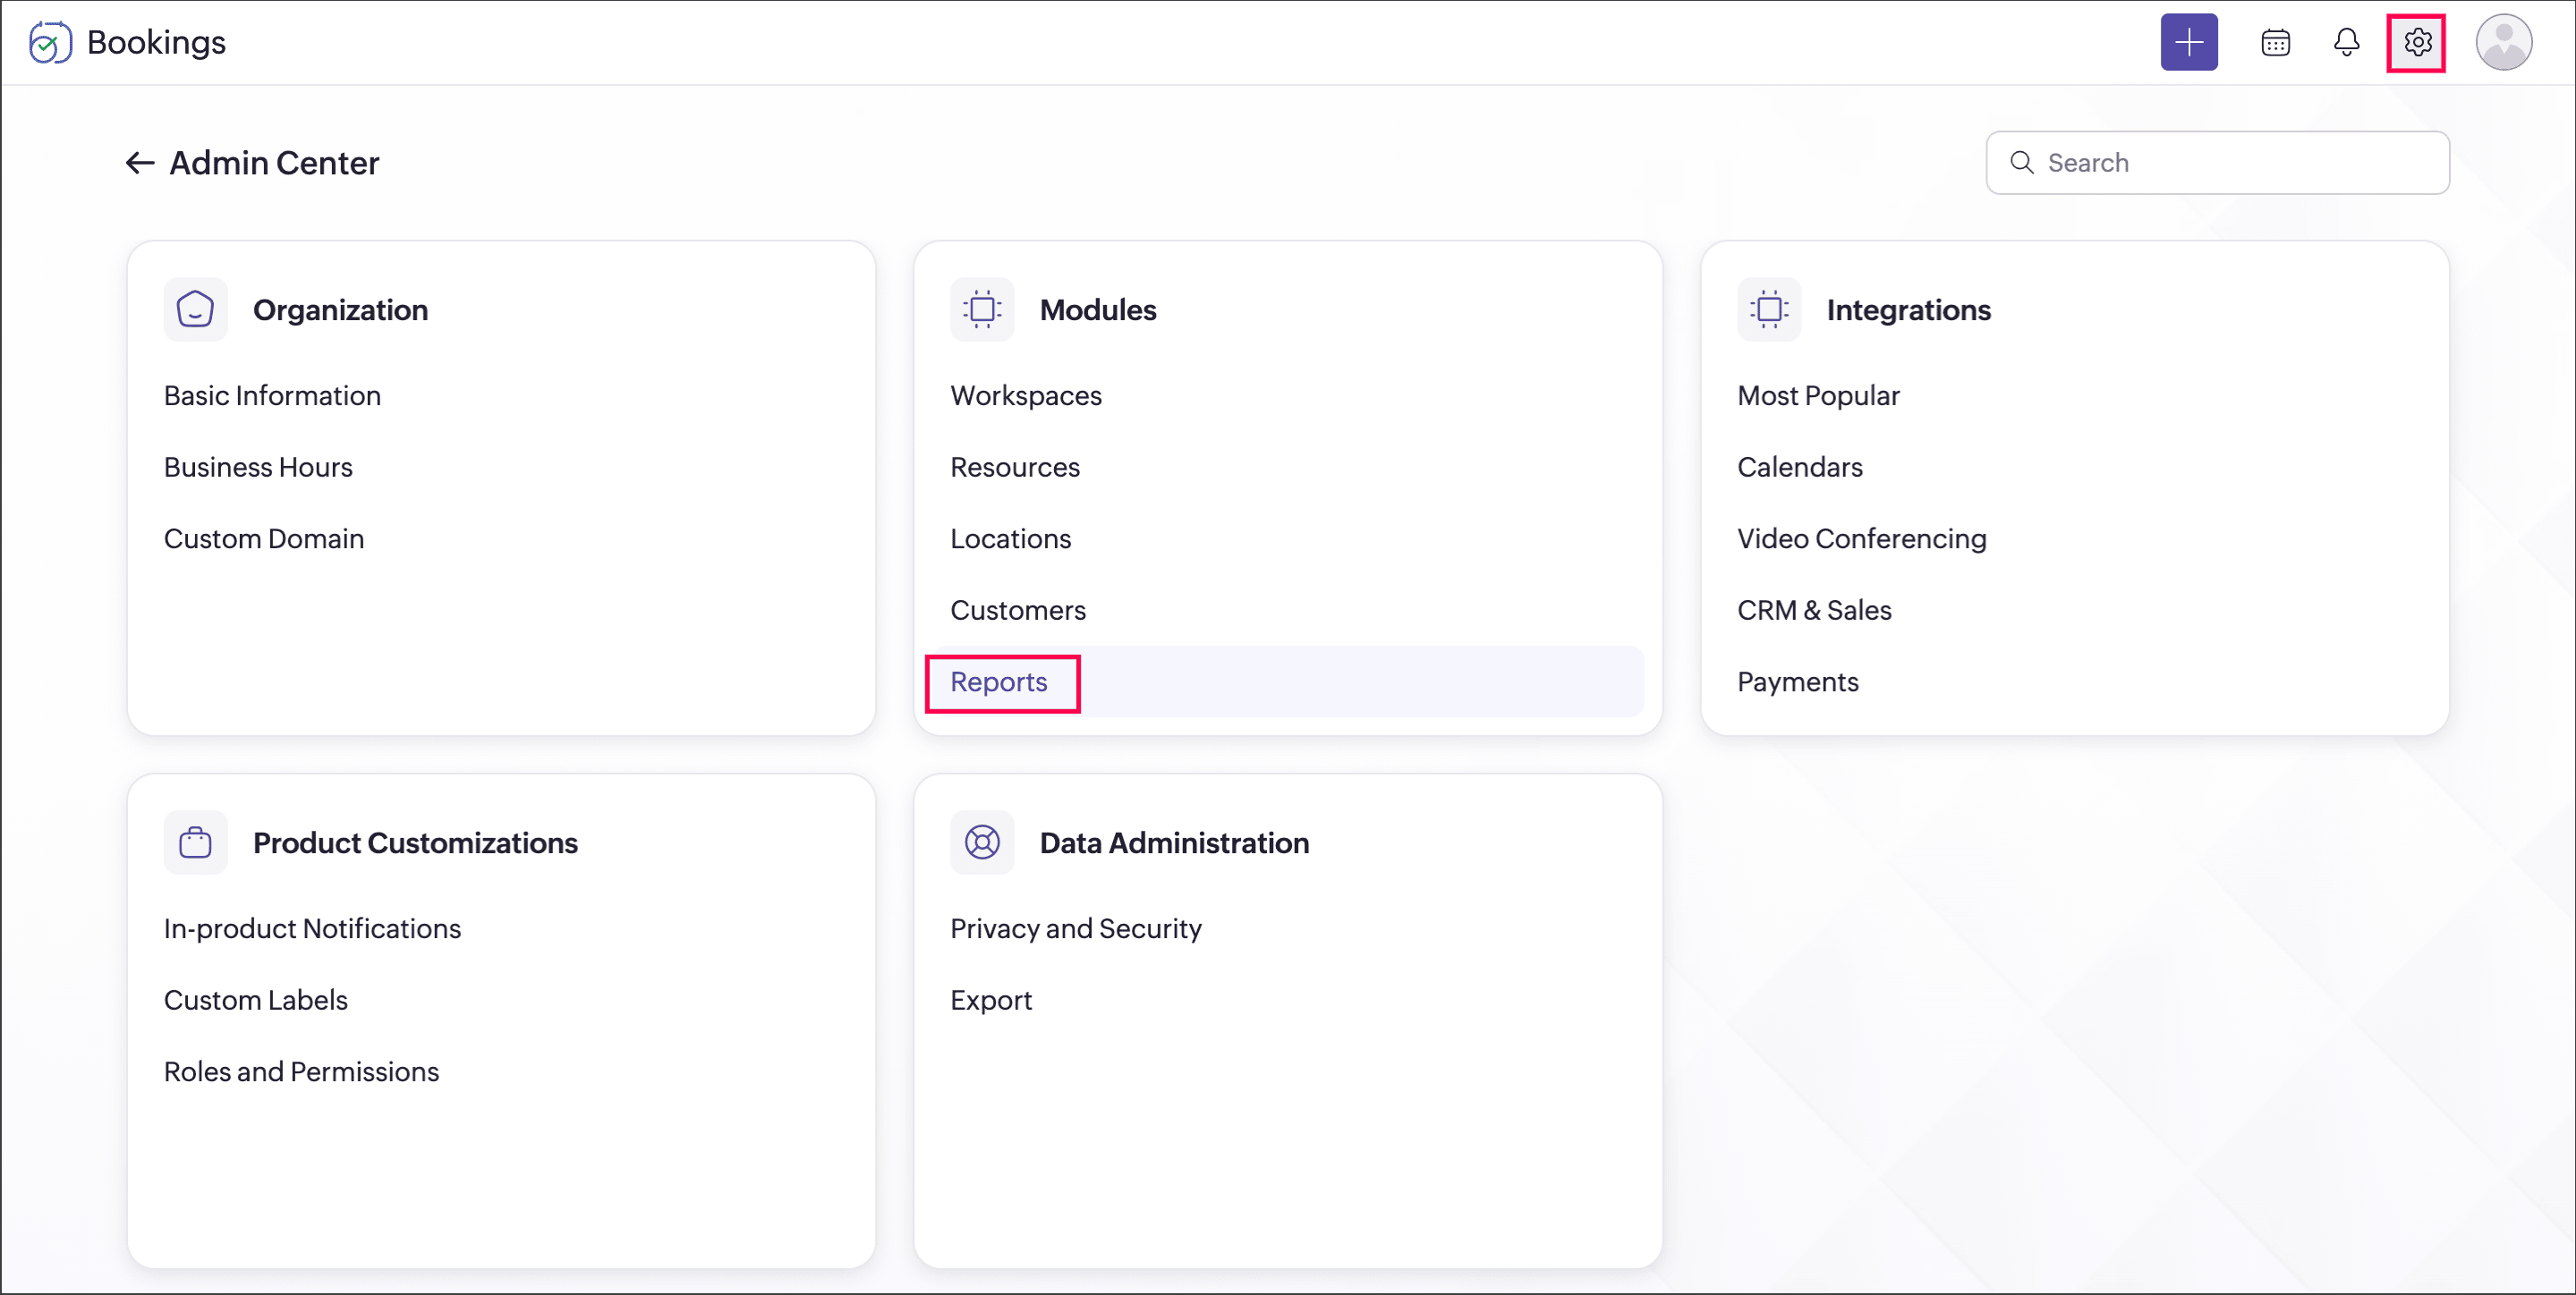Click the Product Customizations briefcase icon
The height and width of the screenshot is (1295, 2576).
(195, 842)
